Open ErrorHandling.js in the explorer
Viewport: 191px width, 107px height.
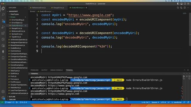[18, 20]
